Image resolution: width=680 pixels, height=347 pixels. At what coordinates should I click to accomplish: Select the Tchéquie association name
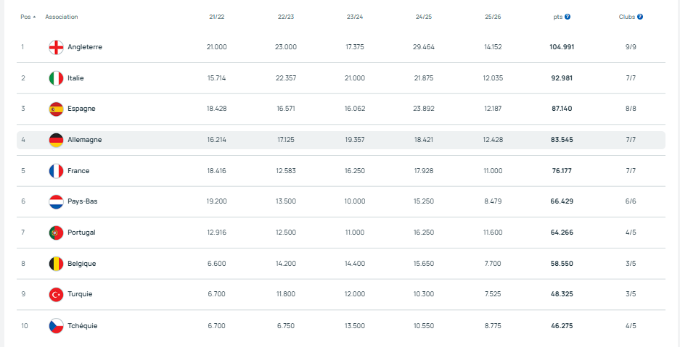click(x=83, y=325)
